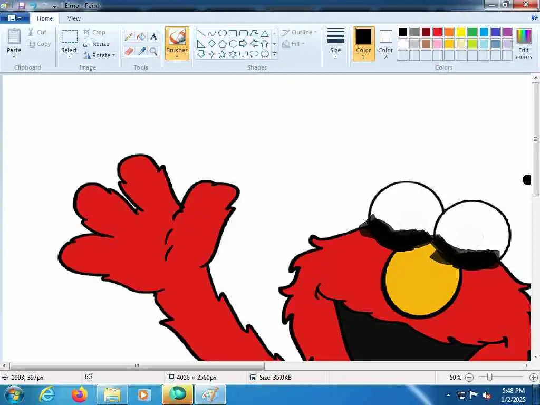
Task: Open Edit colors dialog
Action: pyautogui.click(x=524, y=44)
